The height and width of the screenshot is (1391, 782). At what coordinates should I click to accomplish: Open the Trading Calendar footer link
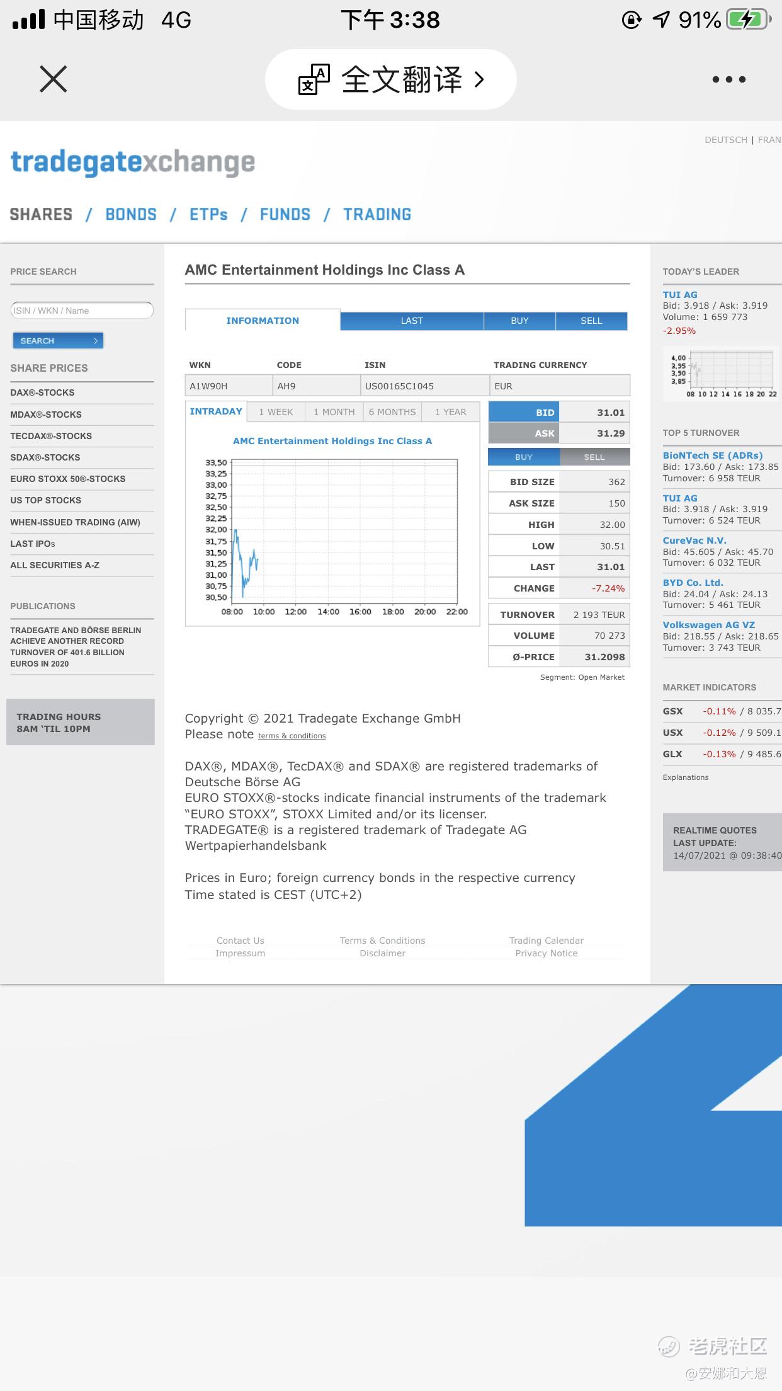pos(547,941)
